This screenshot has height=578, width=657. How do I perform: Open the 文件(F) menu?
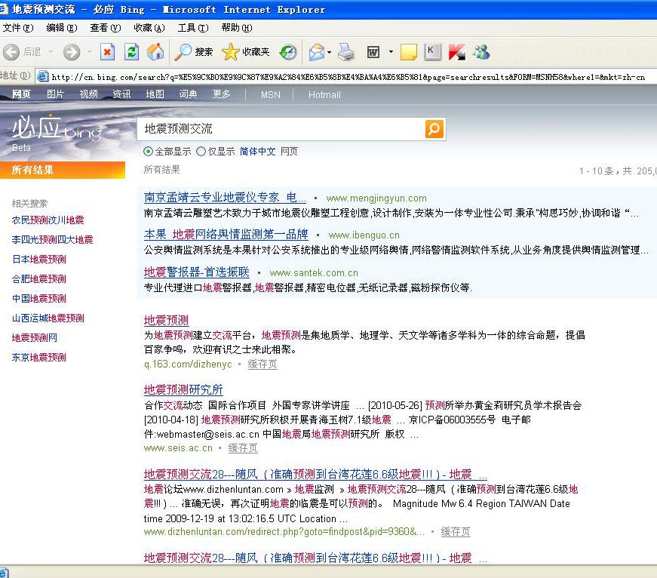click(x=17, y=28)
